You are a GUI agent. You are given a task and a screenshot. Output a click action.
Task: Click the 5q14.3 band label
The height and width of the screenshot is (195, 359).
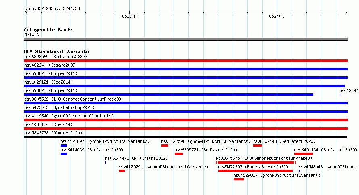coord(31,35)
